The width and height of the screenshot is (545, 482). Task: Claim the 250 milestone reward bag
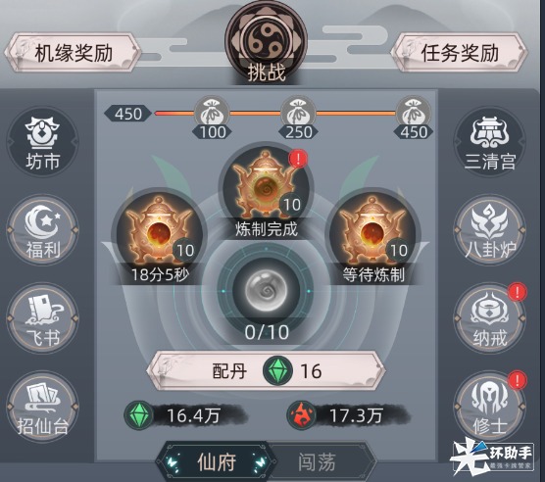[x=298, y=118]
